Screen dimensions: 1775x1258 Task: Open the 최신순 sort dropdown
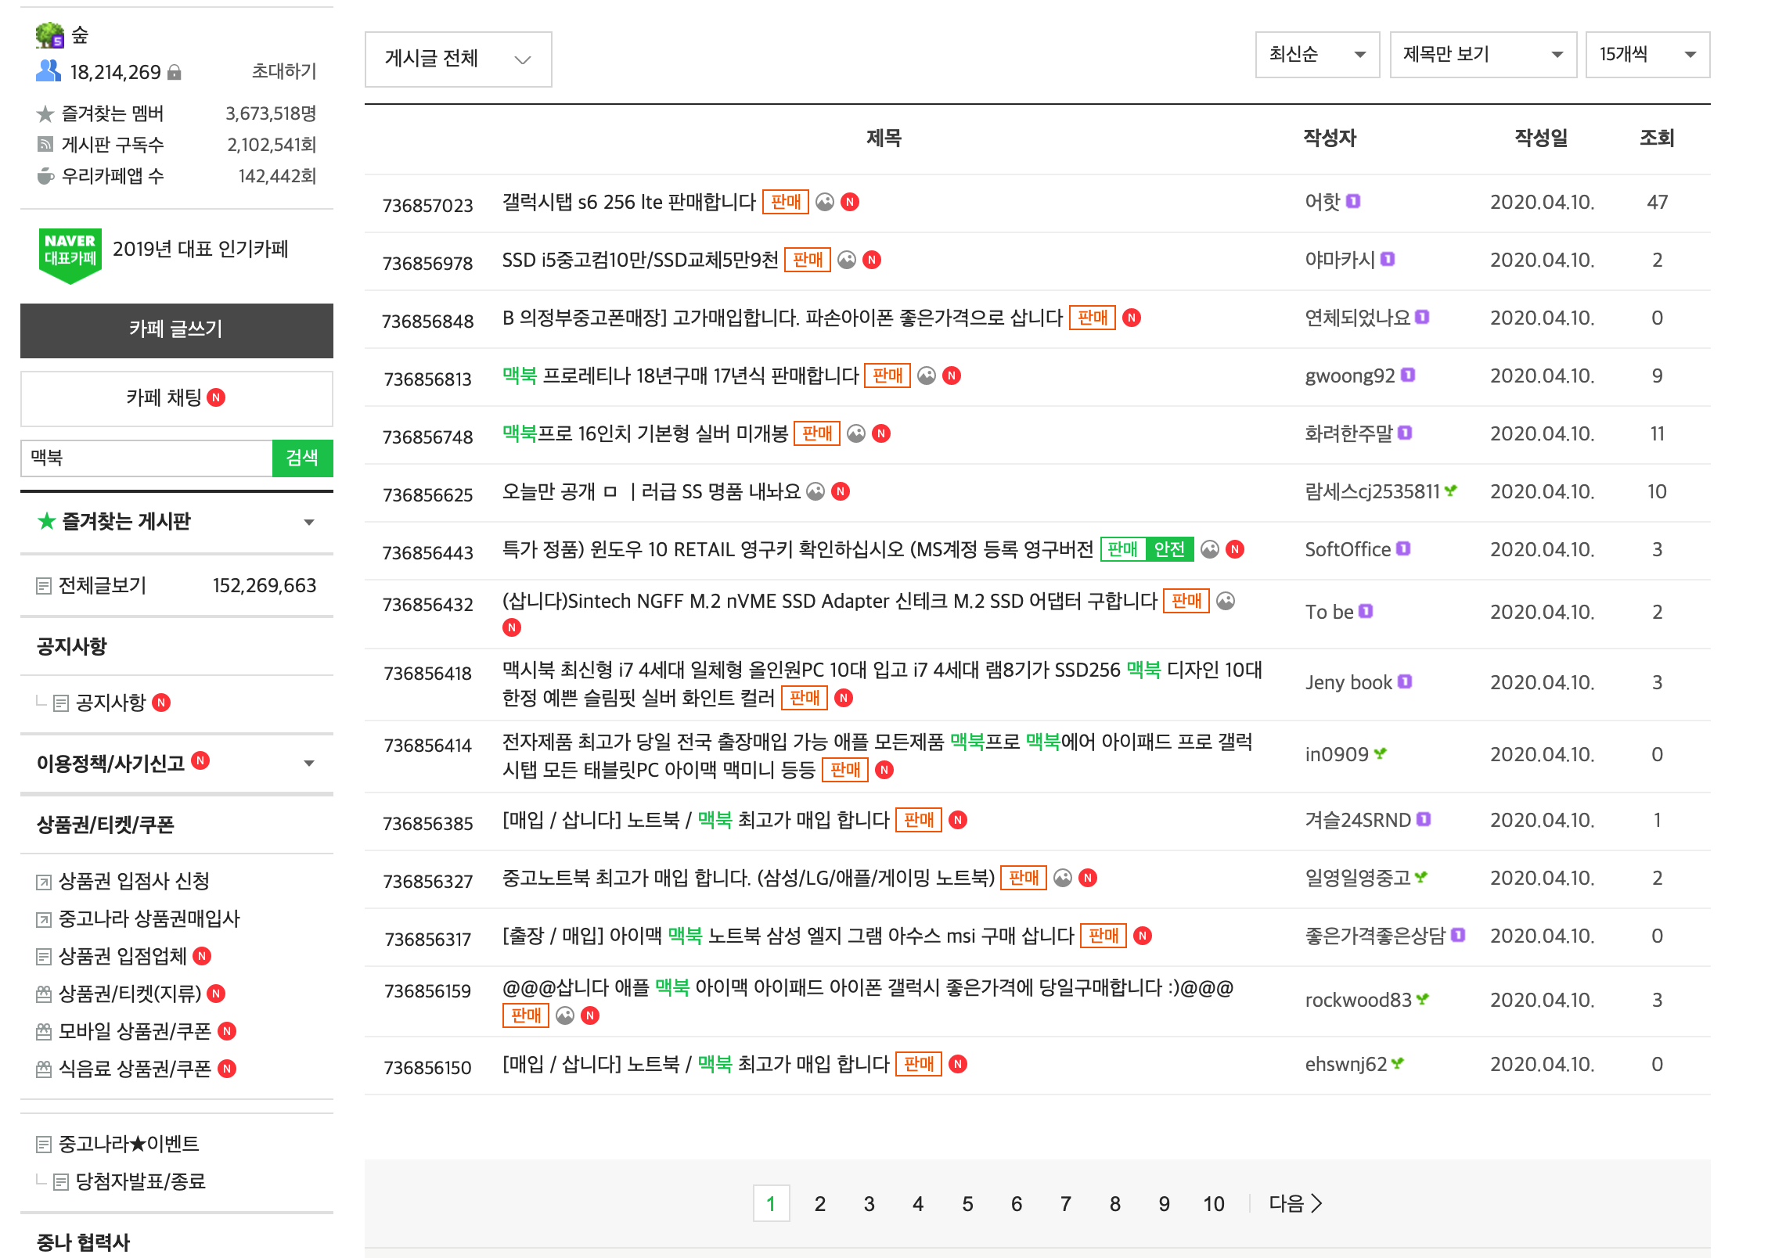pos(1317,55)
